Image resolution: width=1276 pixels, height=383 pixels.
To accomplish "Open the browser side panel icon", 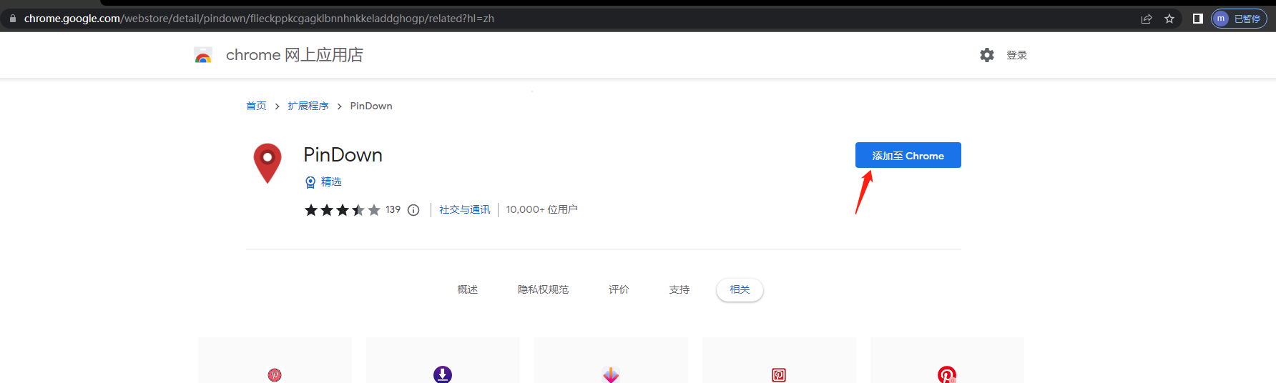I will click(1198, 19).
